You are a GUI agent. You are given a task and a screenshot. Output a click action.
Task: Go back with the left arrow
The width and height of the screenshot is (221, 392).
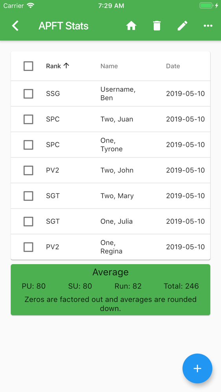click(15, 26)
